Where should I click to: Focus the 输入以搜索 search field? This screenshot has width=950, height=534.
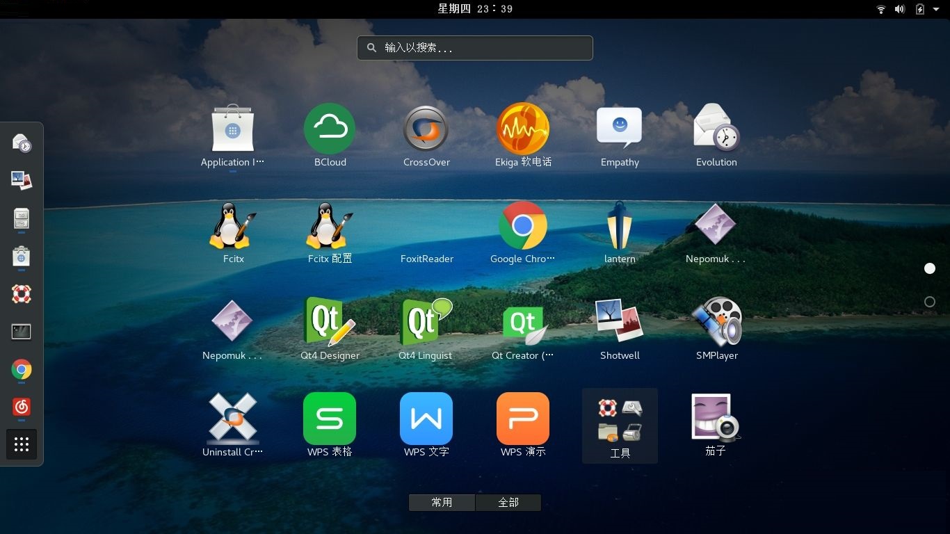pos(475,48)
